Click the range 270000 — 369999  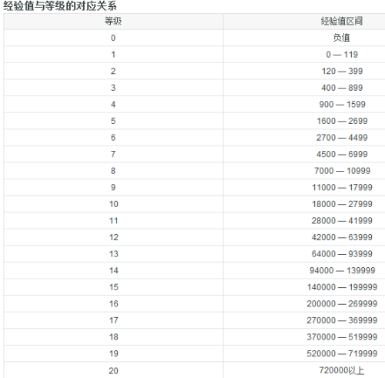click(x=342, y=320)
